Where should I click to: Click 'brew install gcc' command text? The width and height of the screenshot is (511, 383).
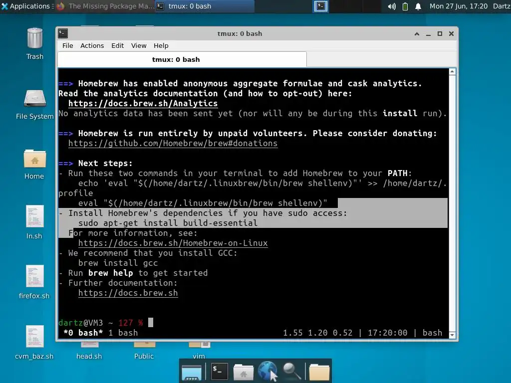118,263
